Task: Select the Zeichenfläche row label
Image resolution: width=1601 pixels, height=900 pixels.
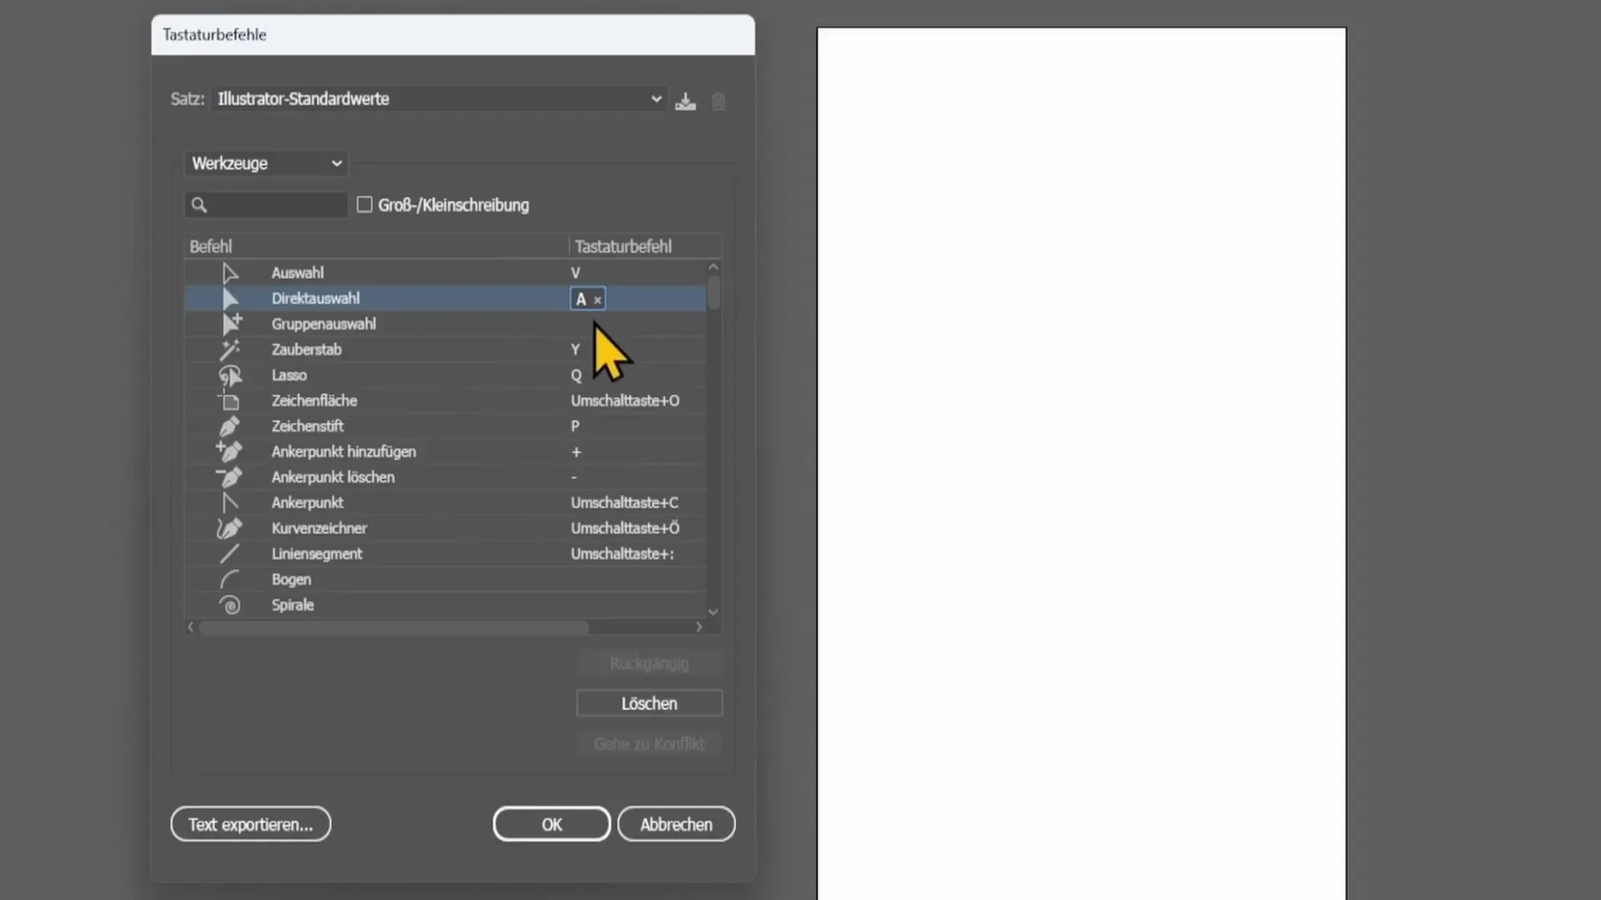Action: [314, 401]
